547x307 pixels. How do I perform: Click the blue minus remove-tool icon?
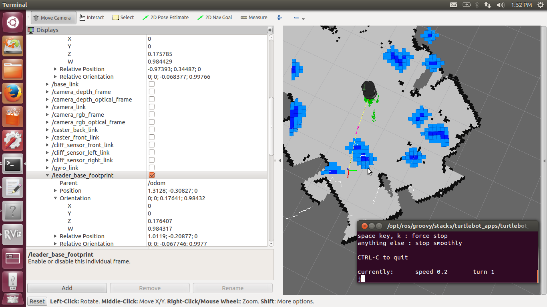[297, 18]
